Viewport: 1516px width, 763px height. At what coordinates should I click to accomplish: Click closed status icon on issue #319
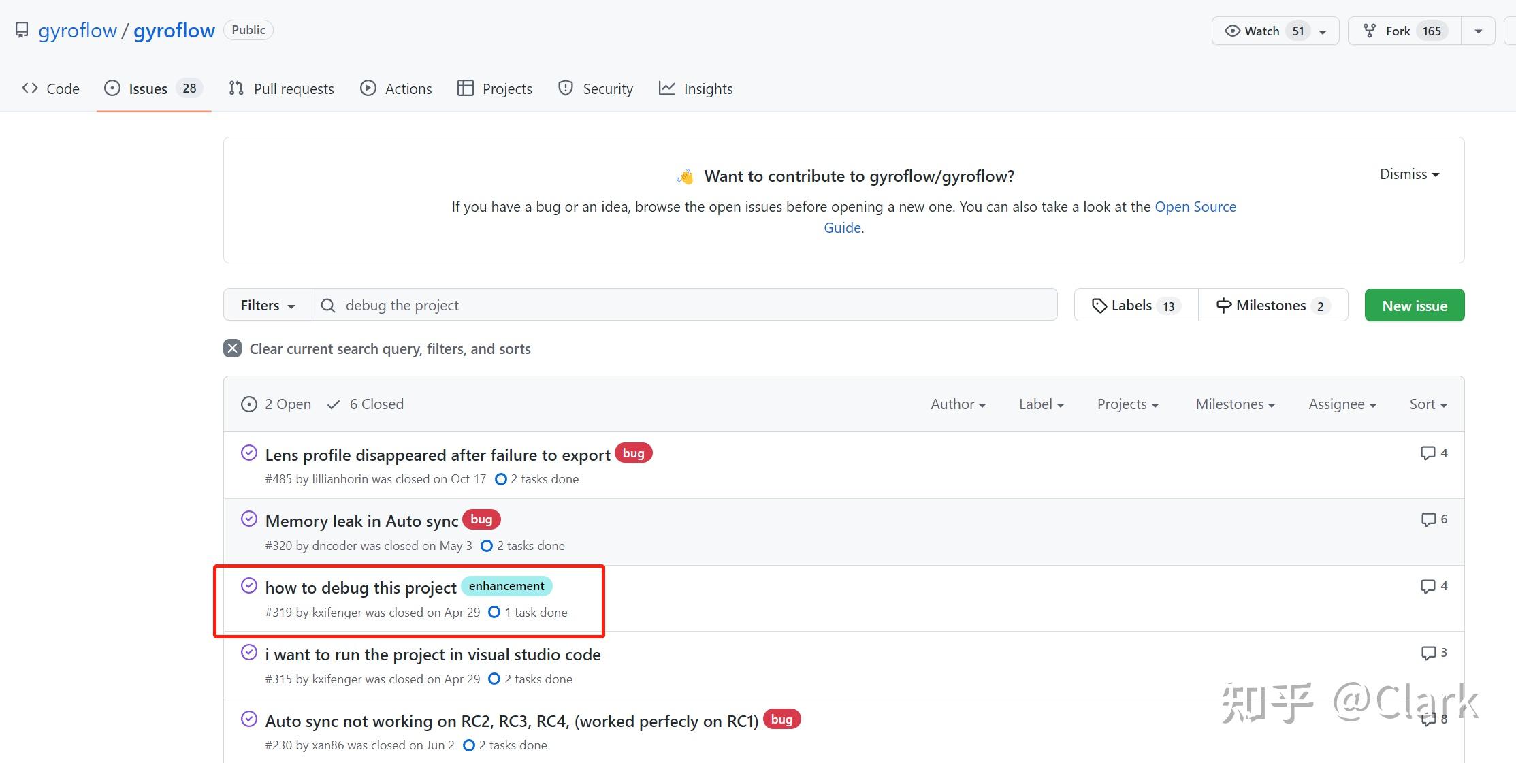249,586
